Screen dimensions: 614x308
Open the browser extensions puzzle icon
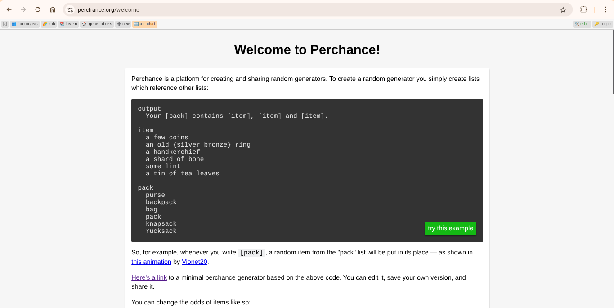tap(583, 9)
